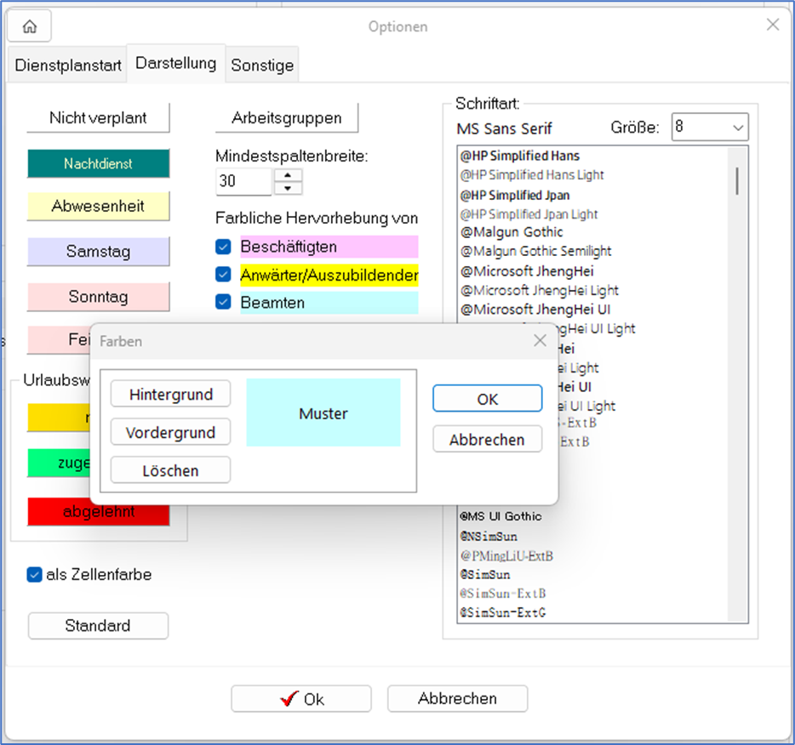Uncheck the Anwärter/Auszubildender checkbox
The width and height of the screenshot is (795, 745).
223,274
